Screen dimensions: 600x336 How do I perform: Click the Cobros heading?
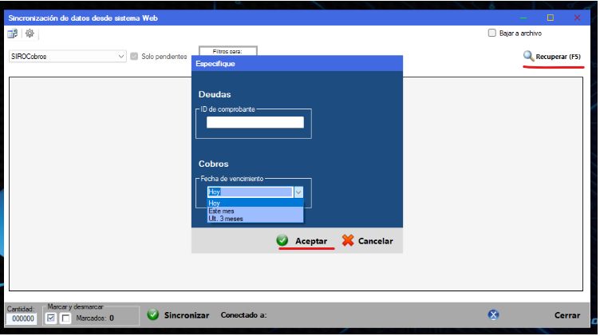click(x=214, y=164)
